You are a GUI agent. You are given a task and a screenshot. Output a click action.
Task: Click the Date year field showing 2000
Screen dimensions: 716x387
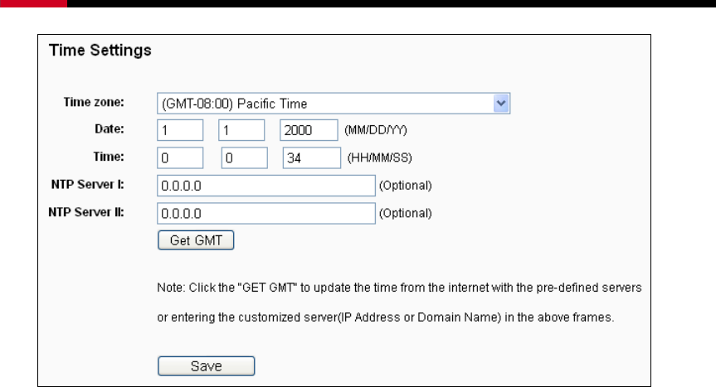pos(309,130)
